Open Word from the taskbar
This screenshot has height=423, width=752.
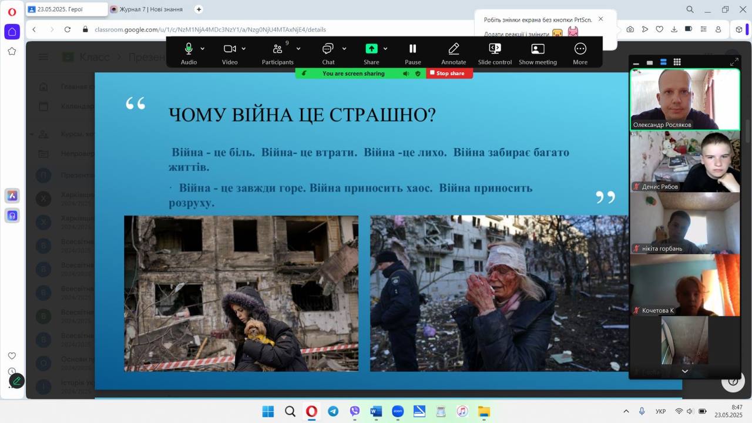coord(376,411)
